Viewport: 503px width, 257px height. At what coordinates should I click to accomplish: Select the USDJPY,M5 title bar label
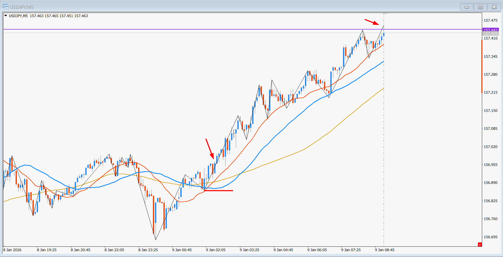[22, 7]
